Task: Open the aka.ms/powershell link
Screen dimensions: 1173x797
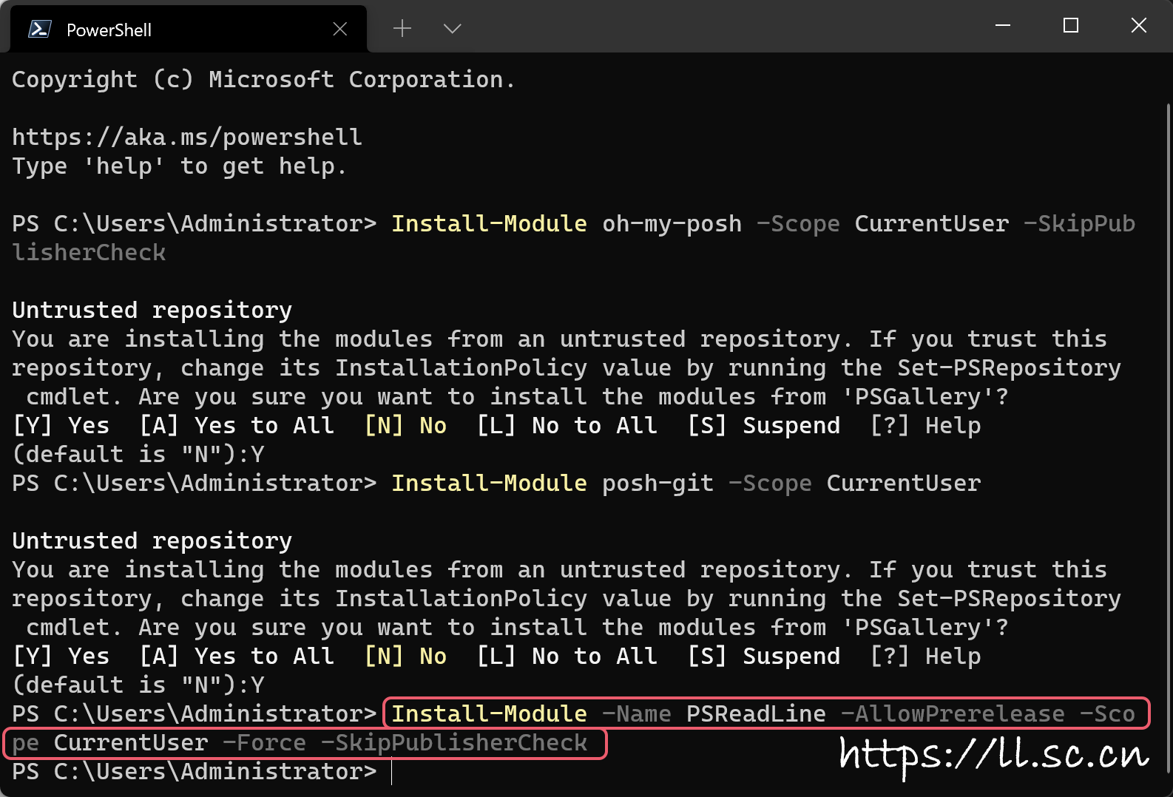Action: (187, 138)
